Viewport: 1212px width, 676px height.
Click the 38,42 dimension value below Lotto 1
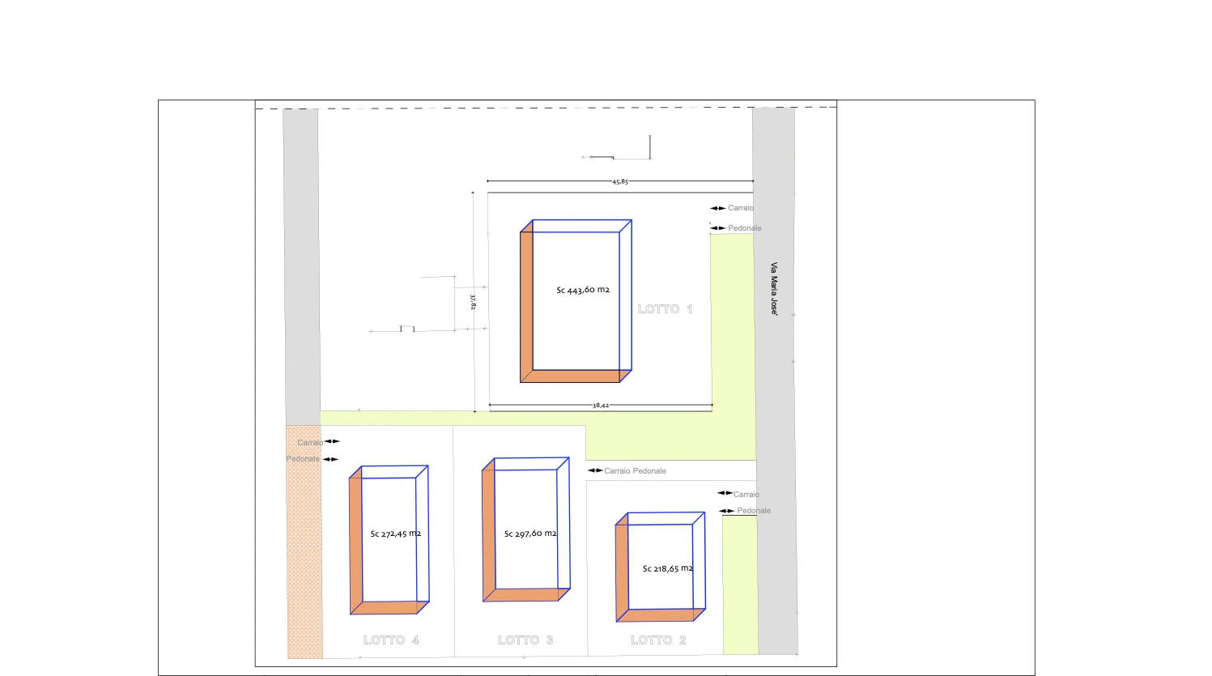601,406
